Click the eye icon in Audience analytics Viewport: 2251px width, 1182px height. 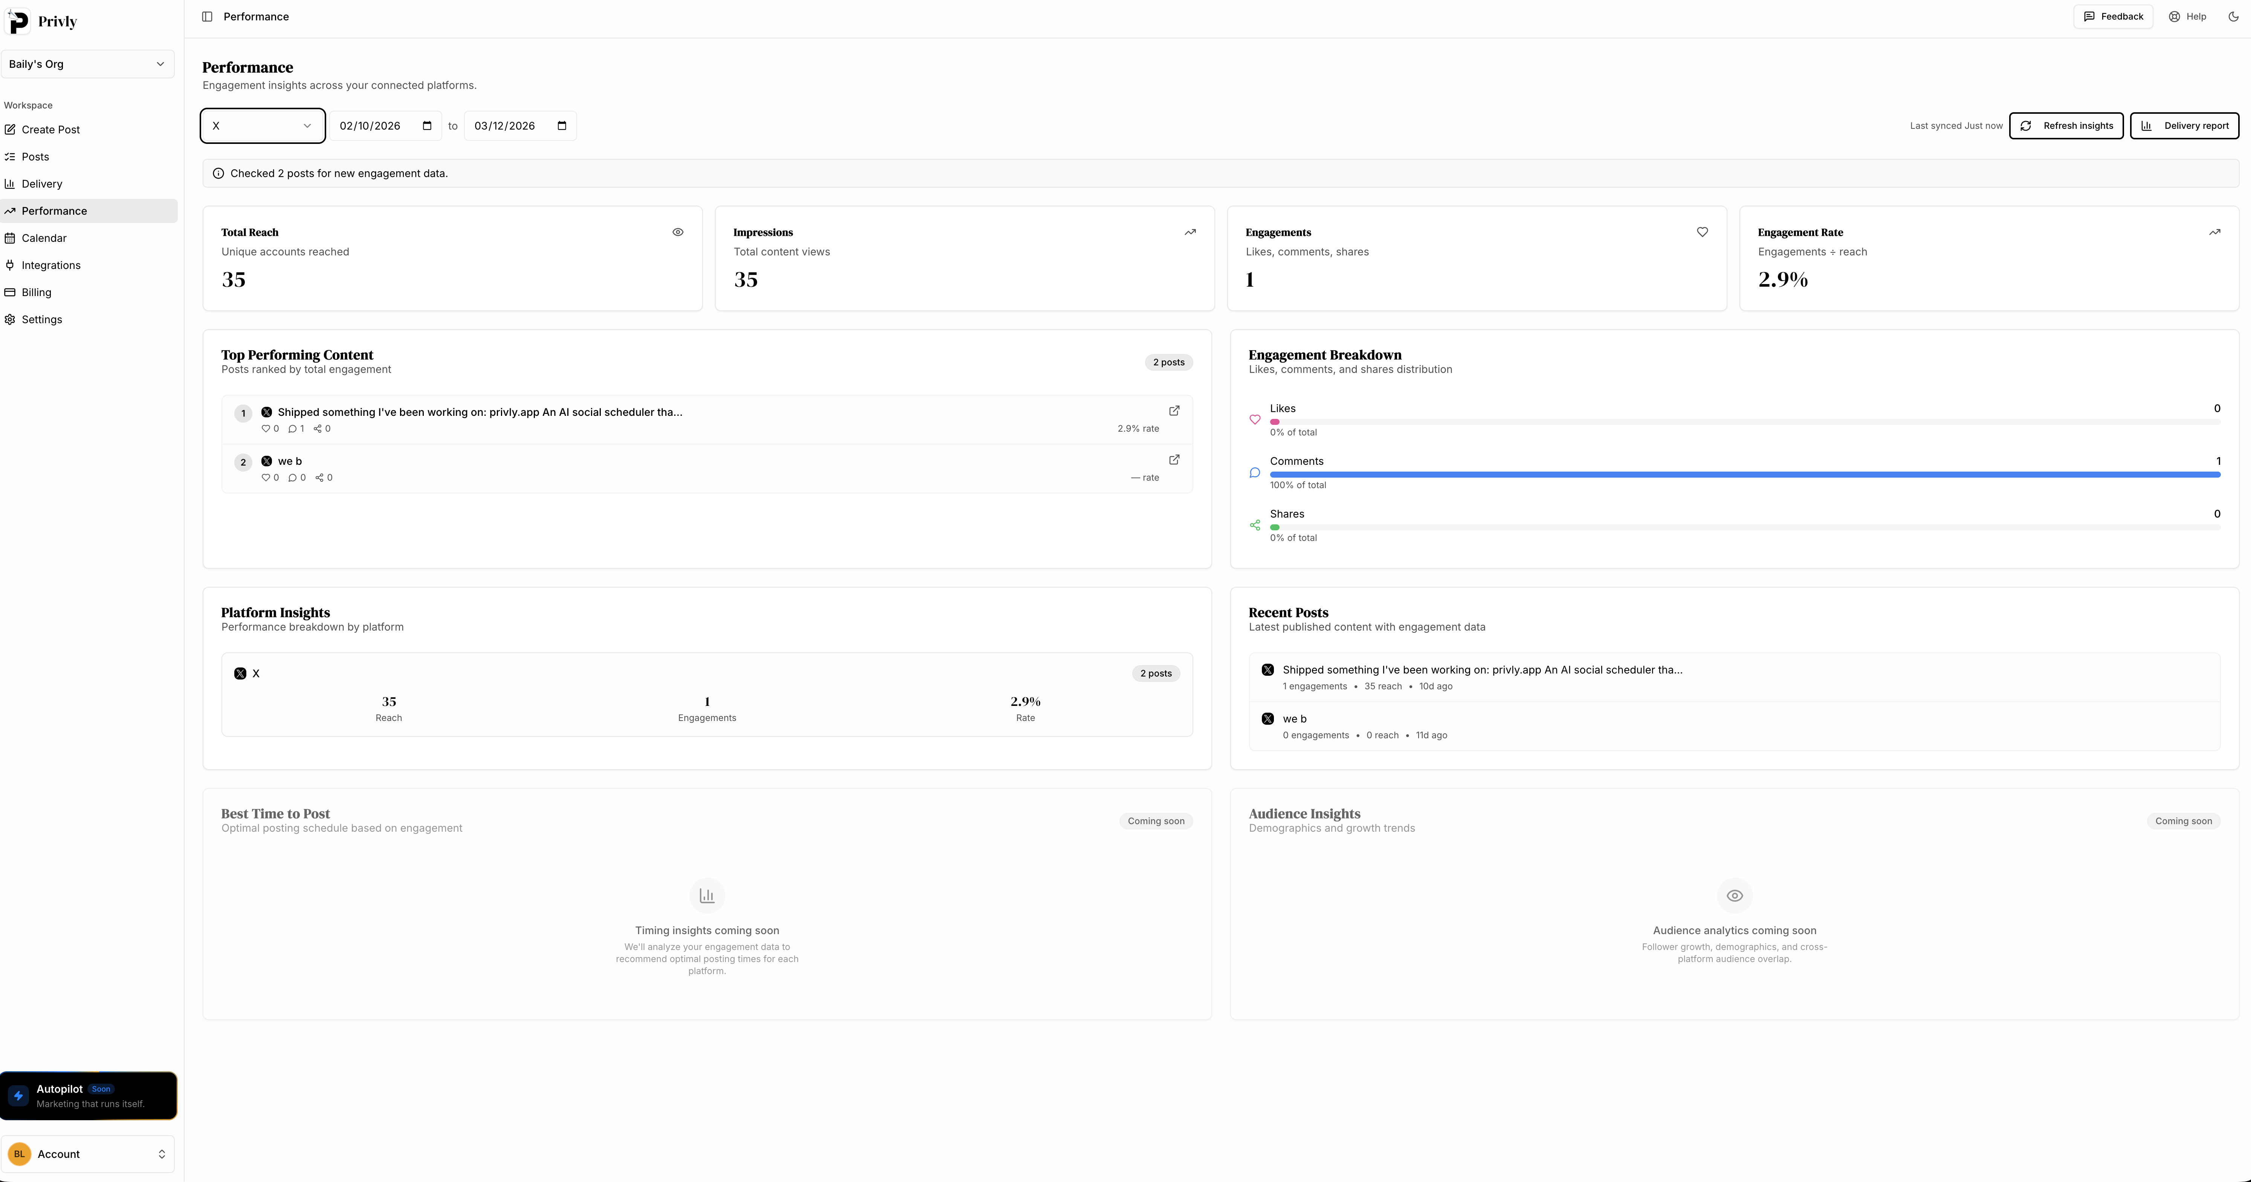tap(1735, 895)
